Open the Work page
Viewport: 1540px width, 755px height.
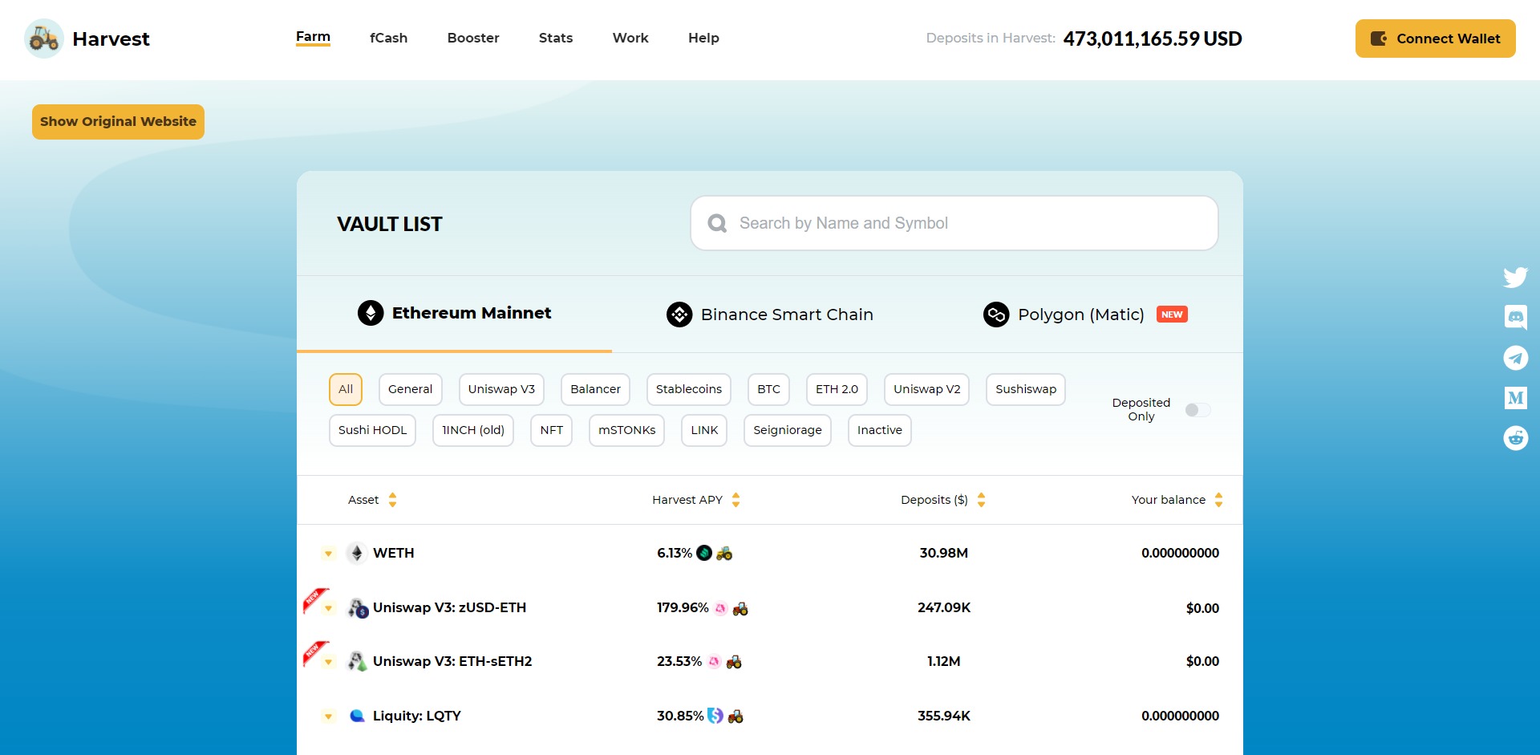(x=630, y=38)
